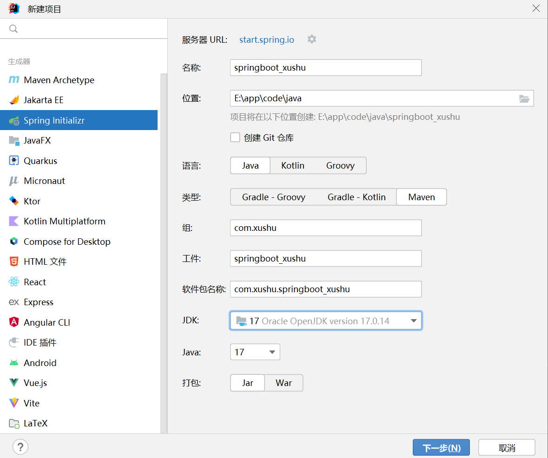Select Quarkus generator
This screenshot has height=458, width=548.
tap(79, 161)
